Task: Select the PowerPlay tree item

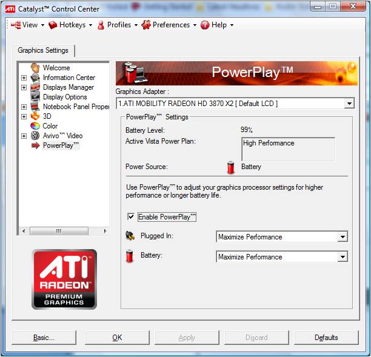Action: click(x=61, y=145)
